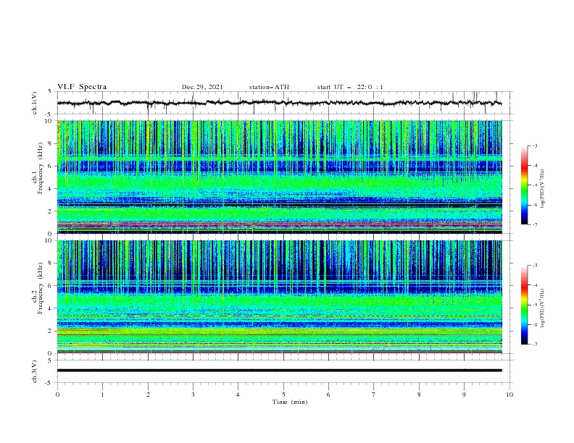The image size is (574, 443).
Task: Click time axis tick label '5'
Action: tap(283, 395)
